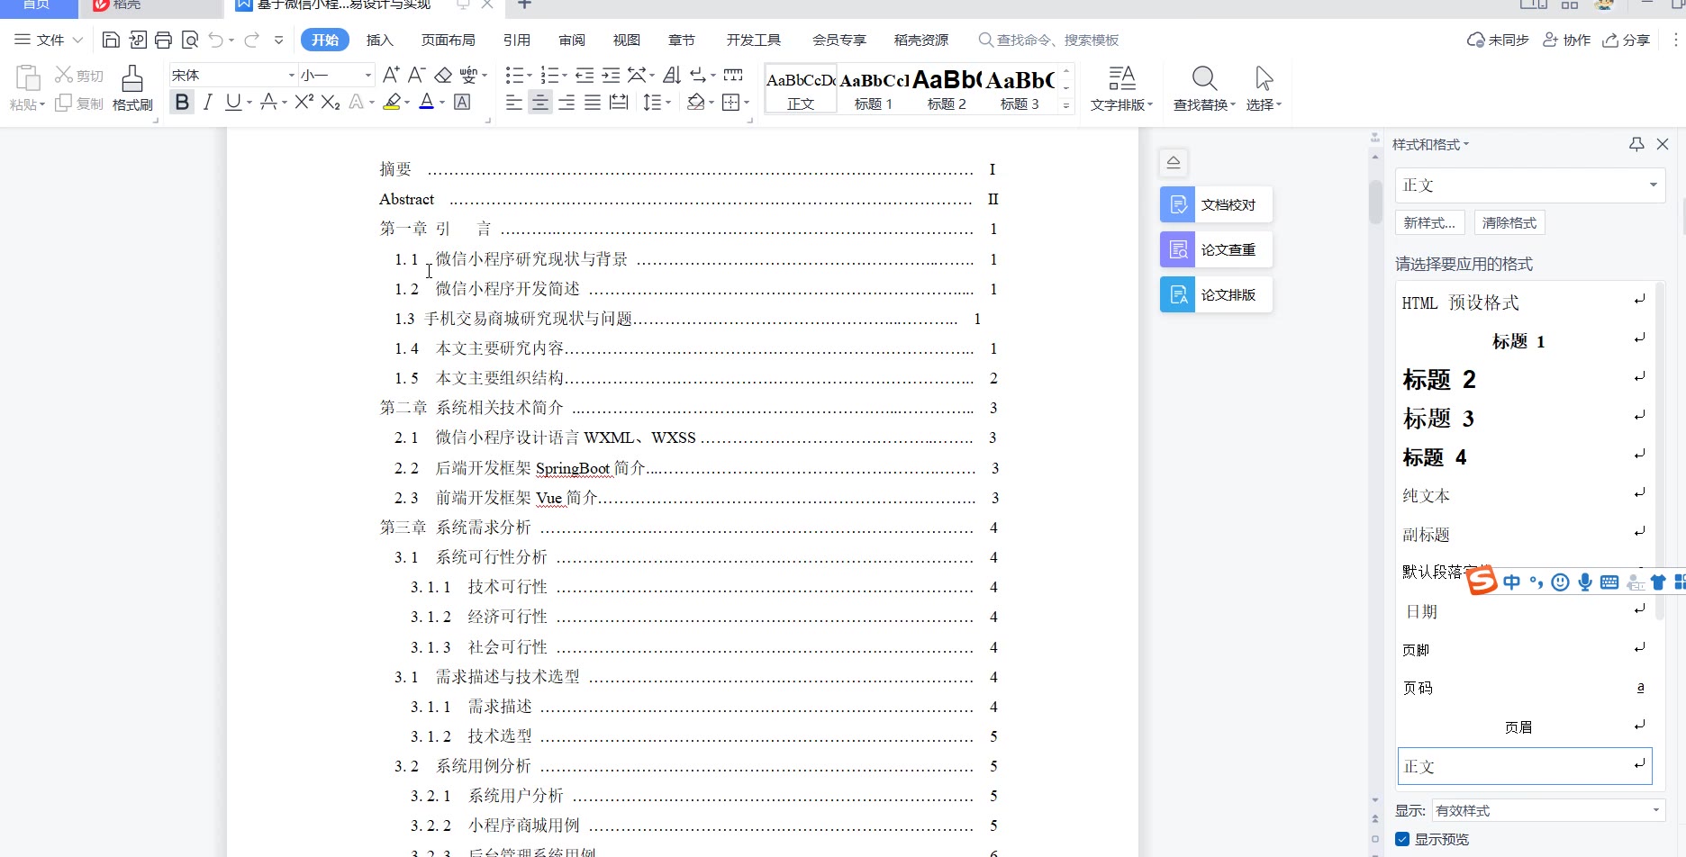This screenshot has width=1686, height=857.
Task: Open 显示 有效样式 dropdown
Action: point(1655,810)
